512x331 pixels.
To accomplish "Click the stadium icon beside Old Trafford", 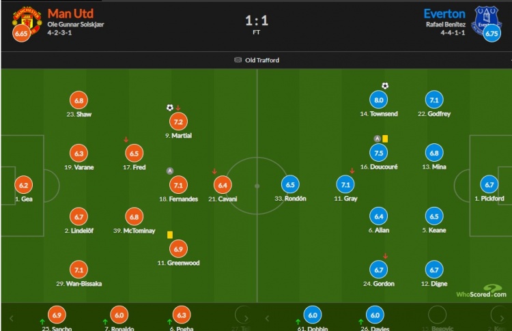I will pyautogui.click(x=238, y=60).
